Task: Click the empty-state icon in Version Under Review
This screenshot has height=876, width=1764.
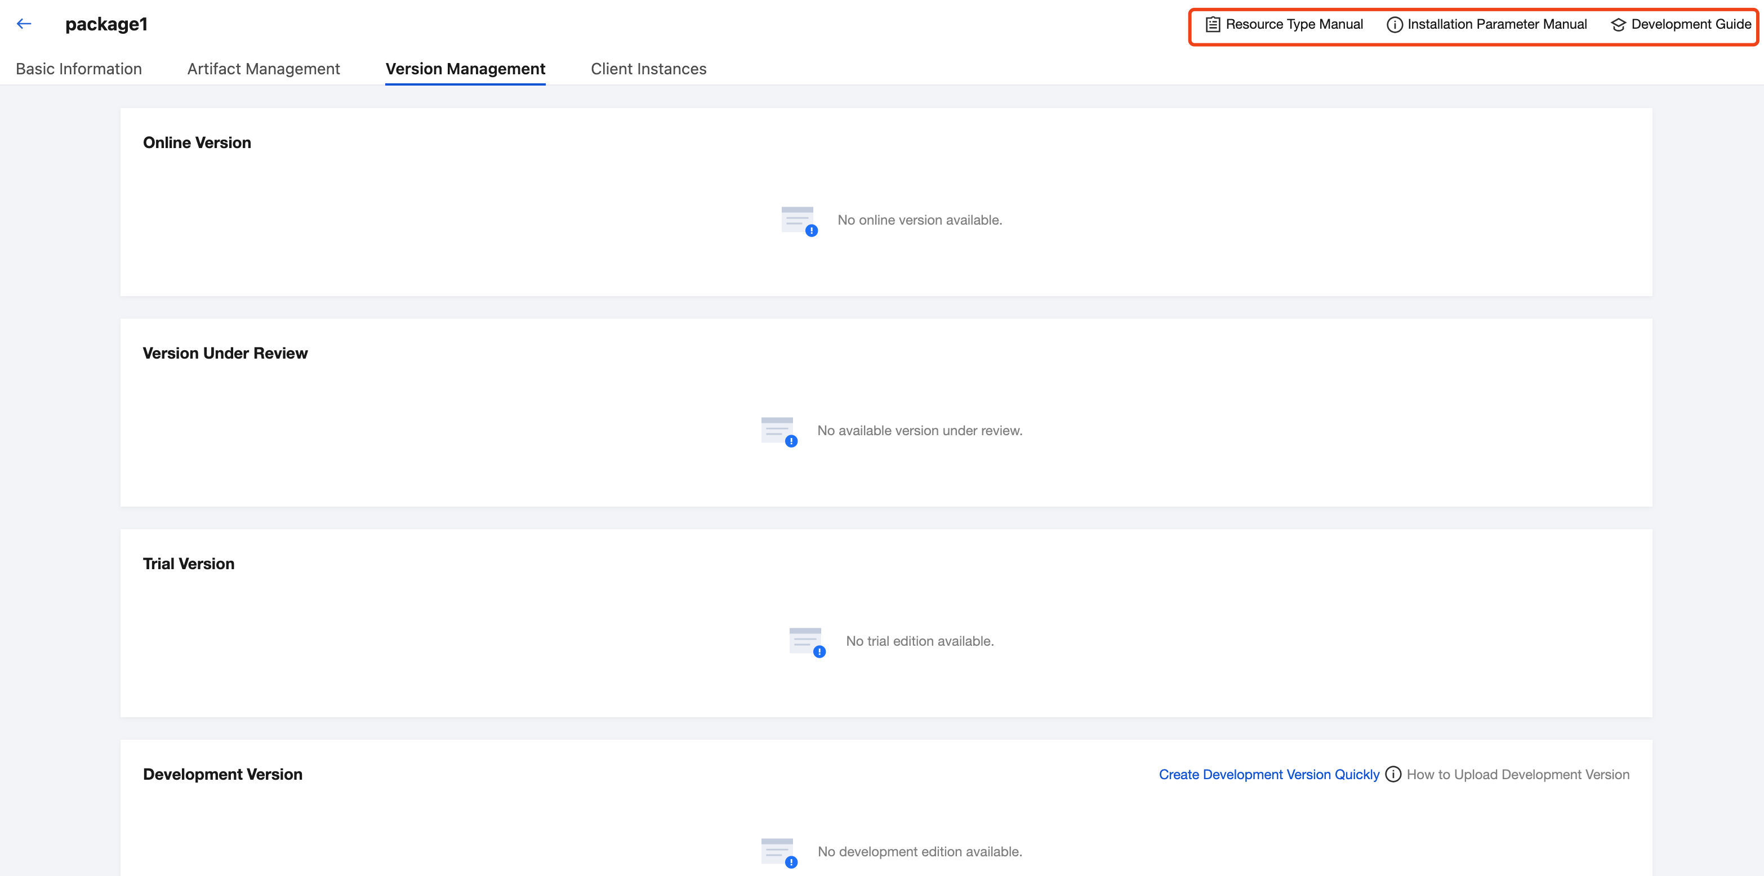Action: point(778,431)
